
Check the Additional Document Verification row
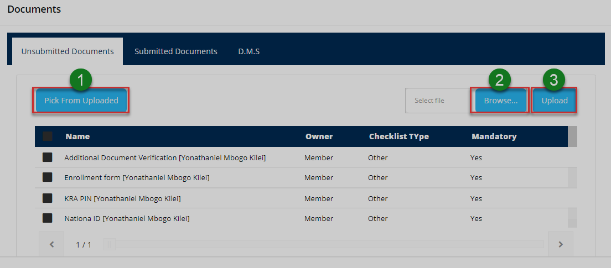coord(48,157)
